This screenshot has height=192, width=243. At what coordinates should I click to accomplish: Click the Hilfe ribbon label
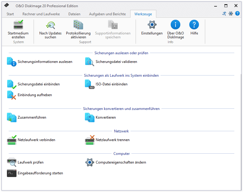point(194,33)
